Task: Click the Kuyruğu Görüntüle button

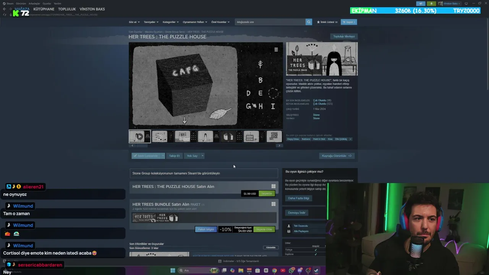Action: pyautogui.click(x=337, y=156)
